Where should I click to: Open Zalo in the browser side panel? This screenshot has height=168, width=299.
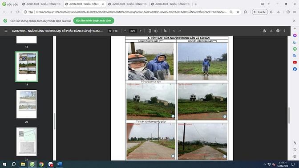pos(295,42)
